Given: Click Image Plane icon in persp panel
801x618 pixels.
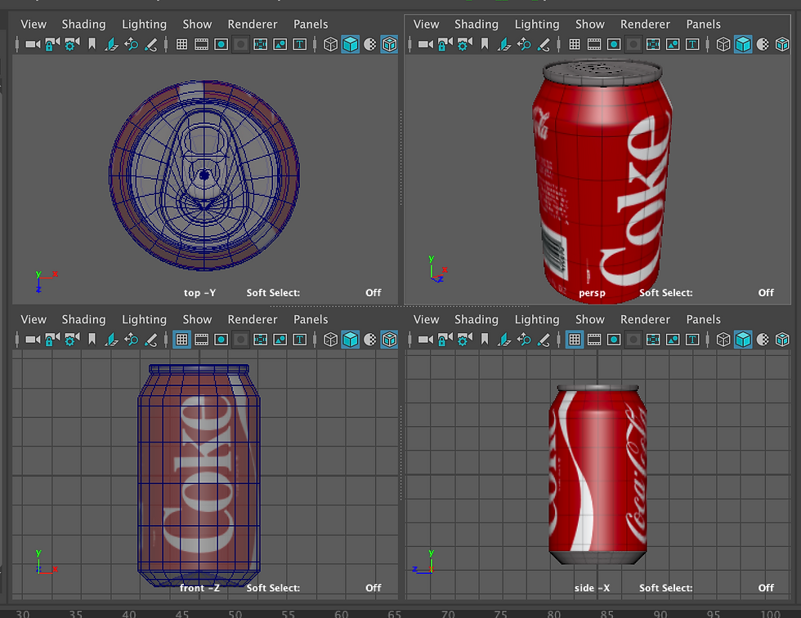Looking at the screenshot, I should click(504, 44).
